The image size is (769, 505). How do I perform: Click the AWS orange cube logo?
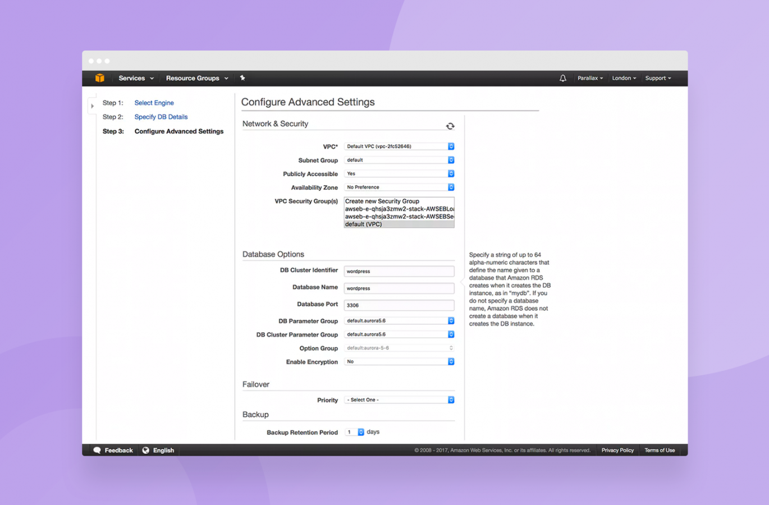tap(100, 78)
